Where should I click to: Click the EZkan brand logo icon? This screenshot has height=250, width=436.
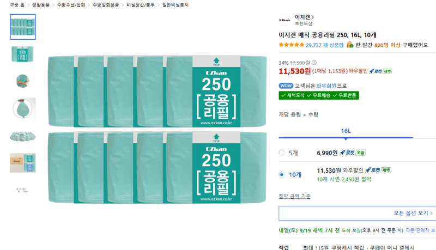click(x=284, y=20)
